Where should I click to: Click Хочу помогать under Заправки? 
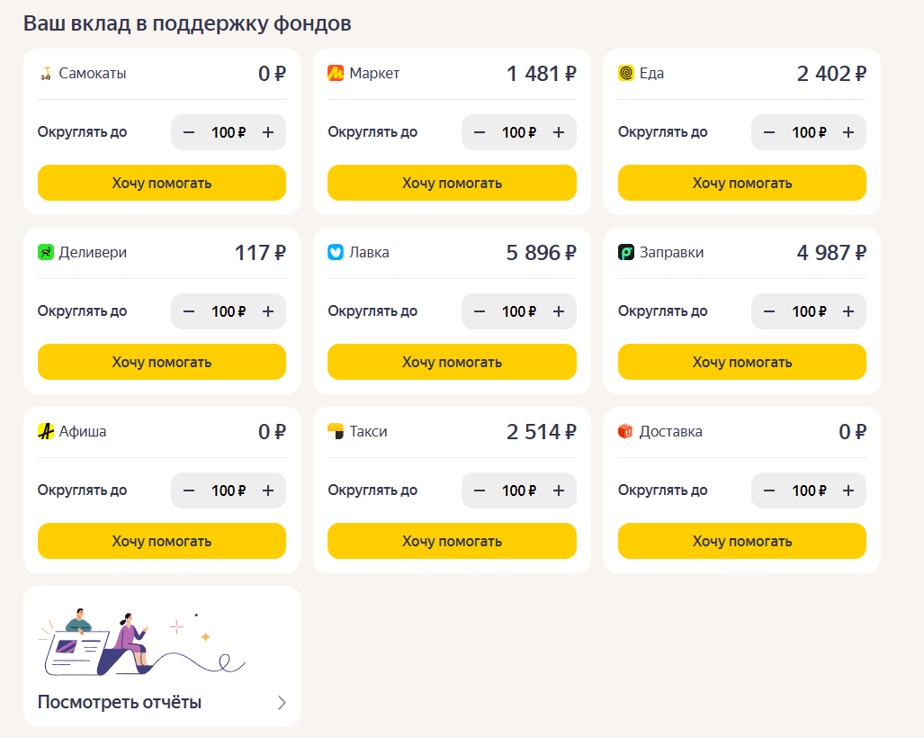pos(742,362)
